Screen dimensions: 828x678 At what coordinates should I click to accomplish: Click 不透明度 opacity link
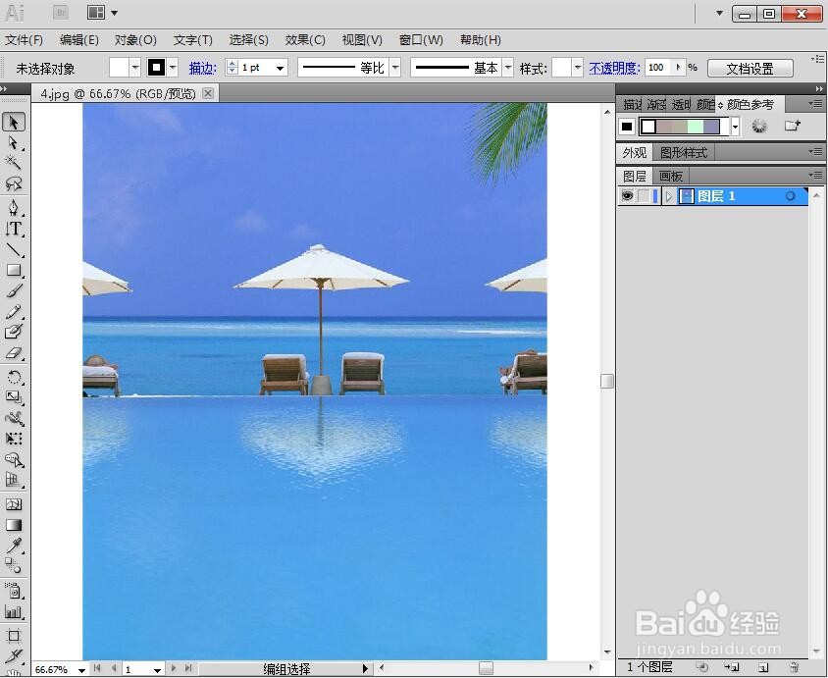pos(614,68)
